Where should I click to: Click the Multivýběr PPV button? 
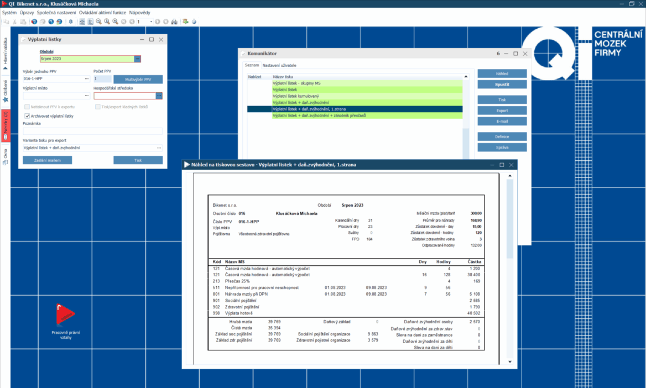pyautogui.click(x=138, y=79)
